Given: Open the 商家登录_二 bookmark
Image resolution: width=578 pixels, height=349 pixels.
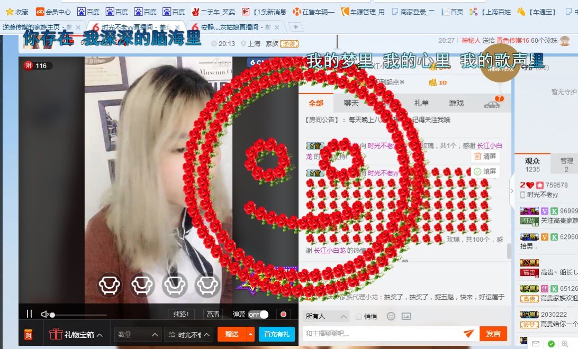Looking at the screenshot, I should (413, 12).
